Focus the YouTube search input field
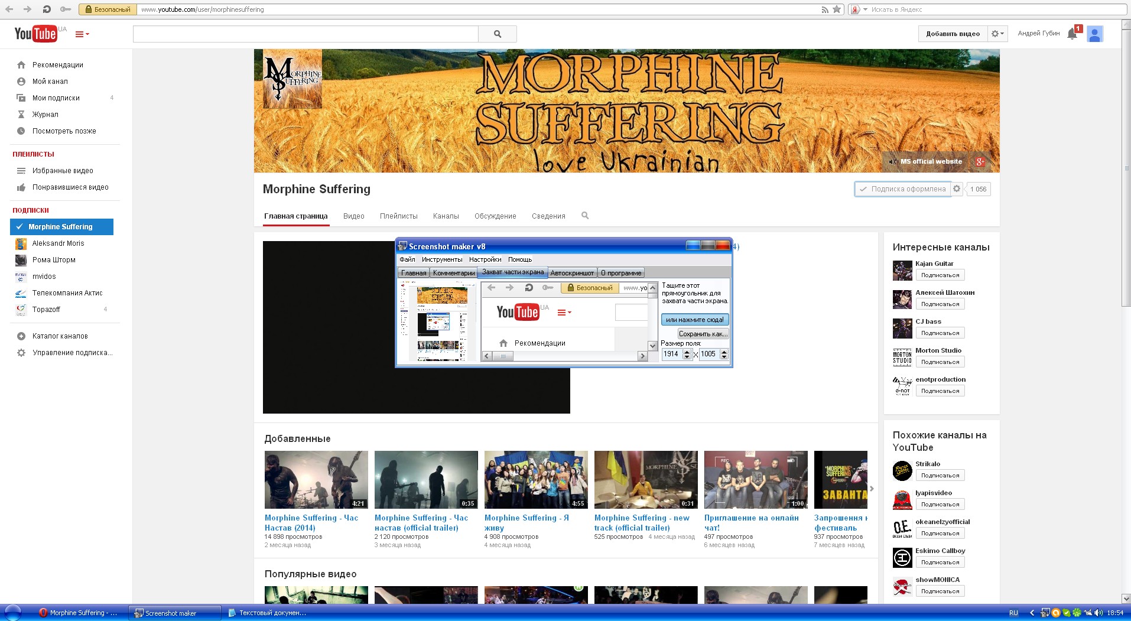 point(305,34)
